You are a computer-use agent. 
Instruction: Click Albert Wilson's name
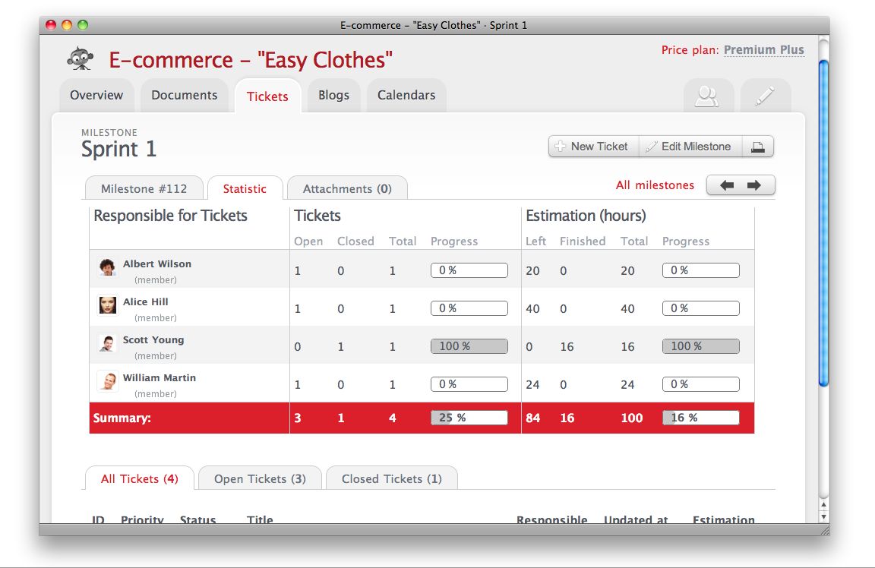click(156, 264)
